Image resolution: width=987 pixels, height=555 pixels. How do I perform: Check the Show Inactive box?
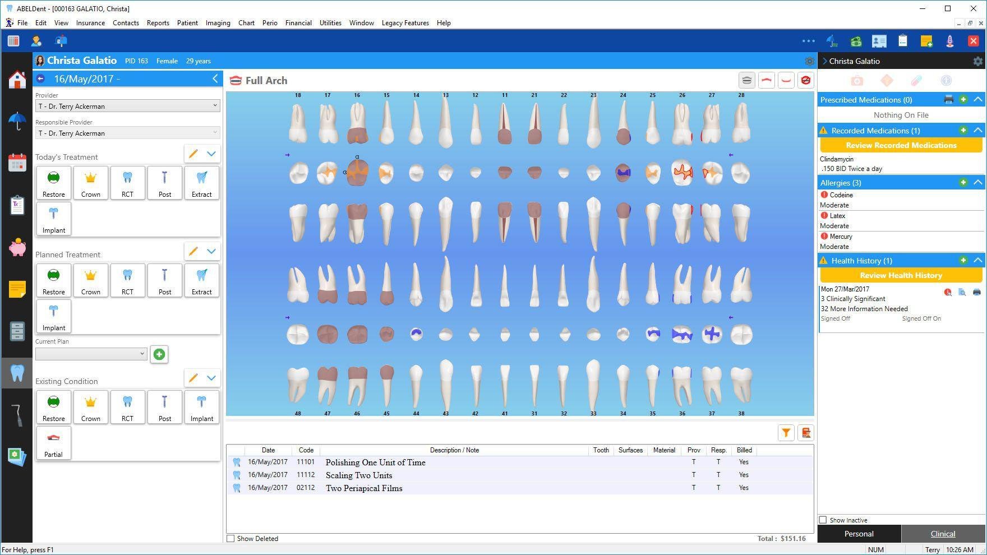823,520
